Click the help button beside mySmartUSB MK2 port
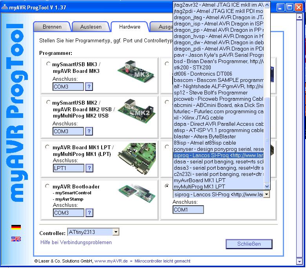This screenshot has height=268, width=306. click(x=89, y=131)
